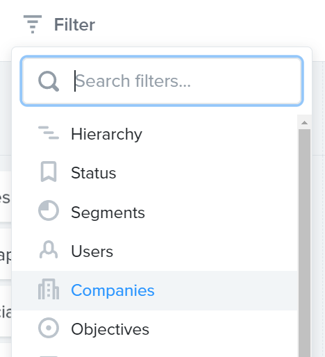Click empty space right of the Filter button
The width and height of the screenshot is (325, 357).
click(208, 24)
